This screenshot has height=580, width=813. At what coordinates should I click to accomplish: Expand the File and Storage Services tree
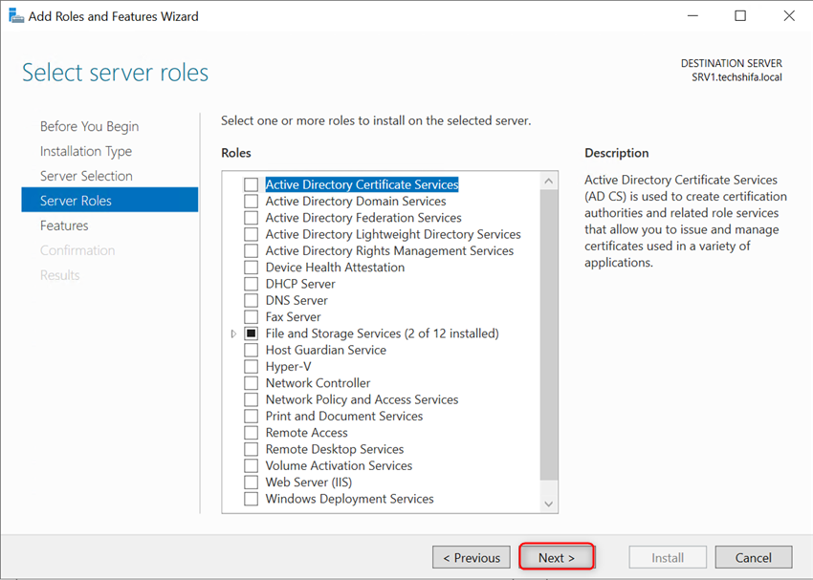pos(233,333)
